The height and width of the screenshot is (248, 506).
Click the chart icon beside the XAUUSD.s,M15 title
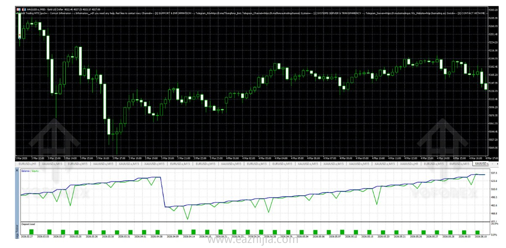click(x=23, y=9)
